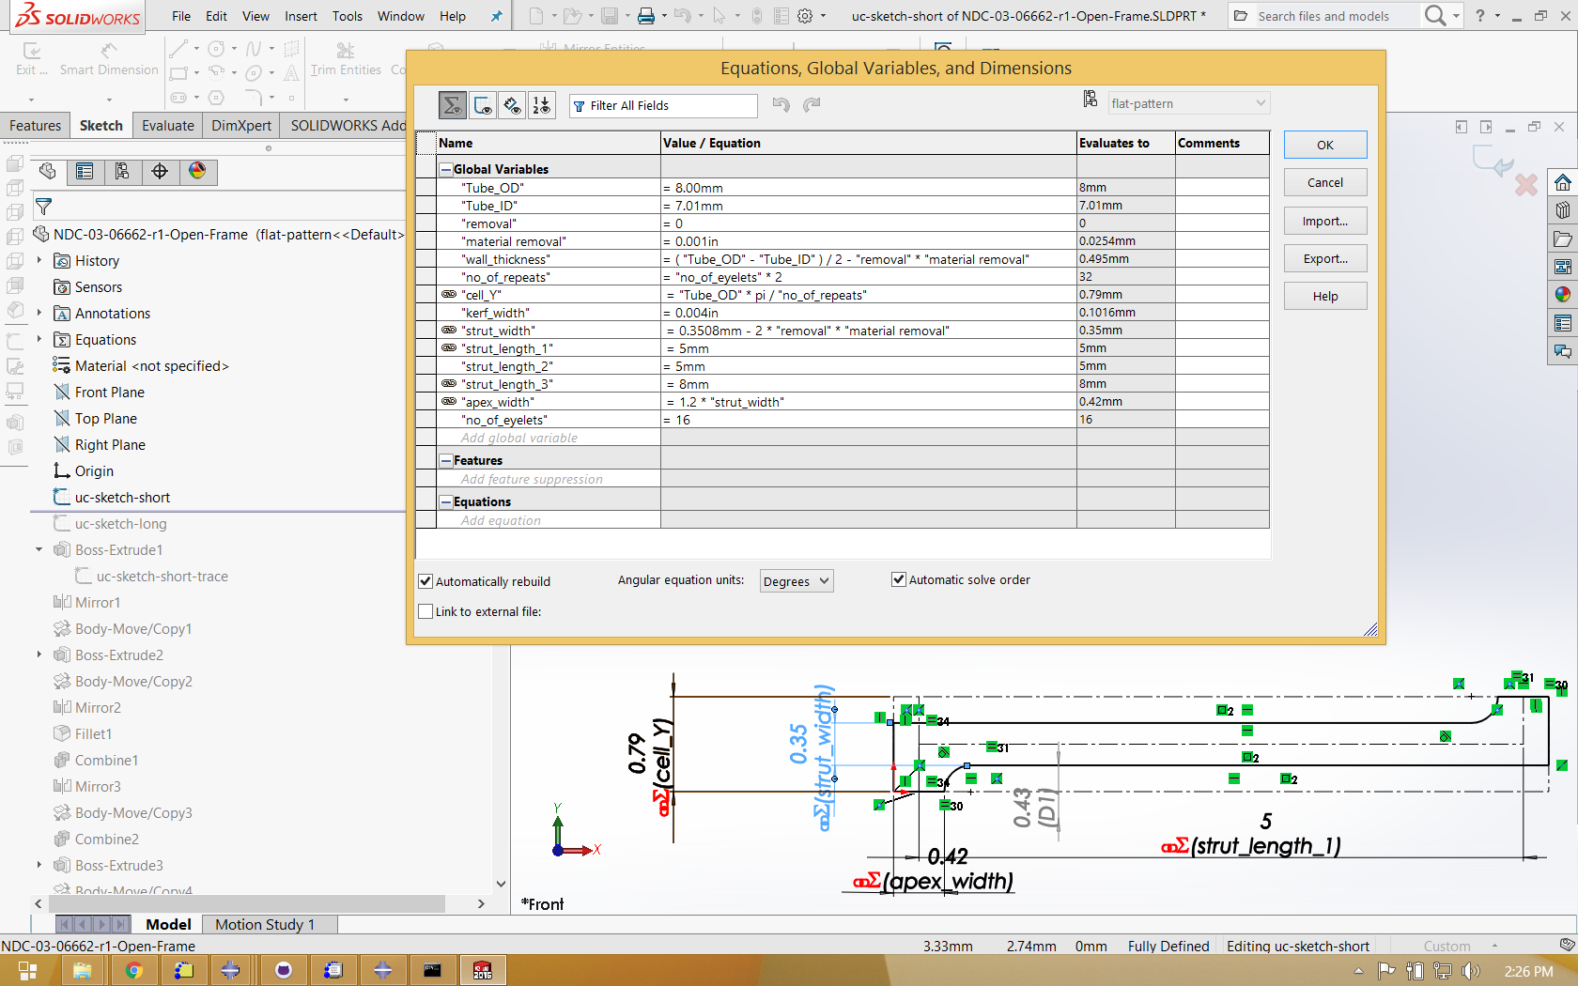Click the red X cancel-sketch icon
Screen dimensions: 1578x986
(x=1526, y=185)
